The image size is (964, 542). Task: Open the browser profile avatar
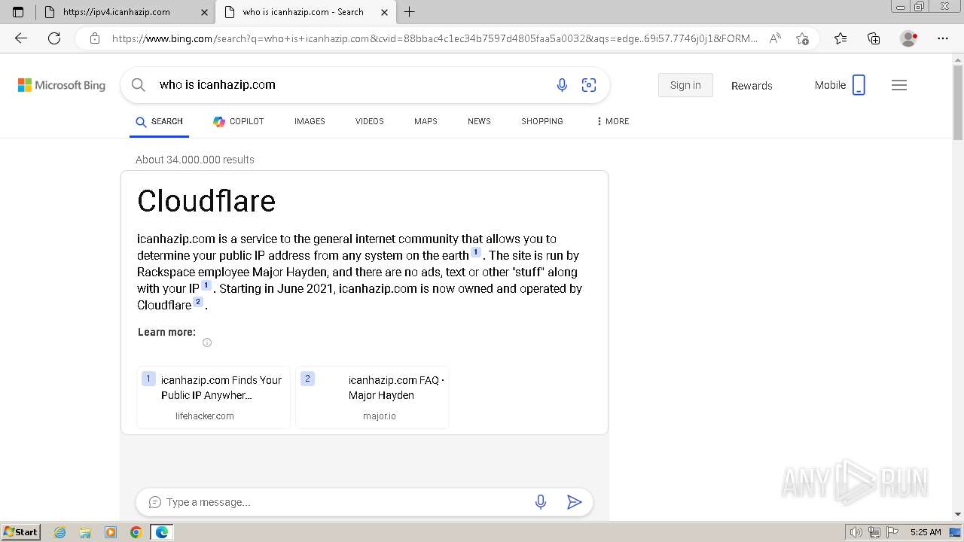[909, 38]
